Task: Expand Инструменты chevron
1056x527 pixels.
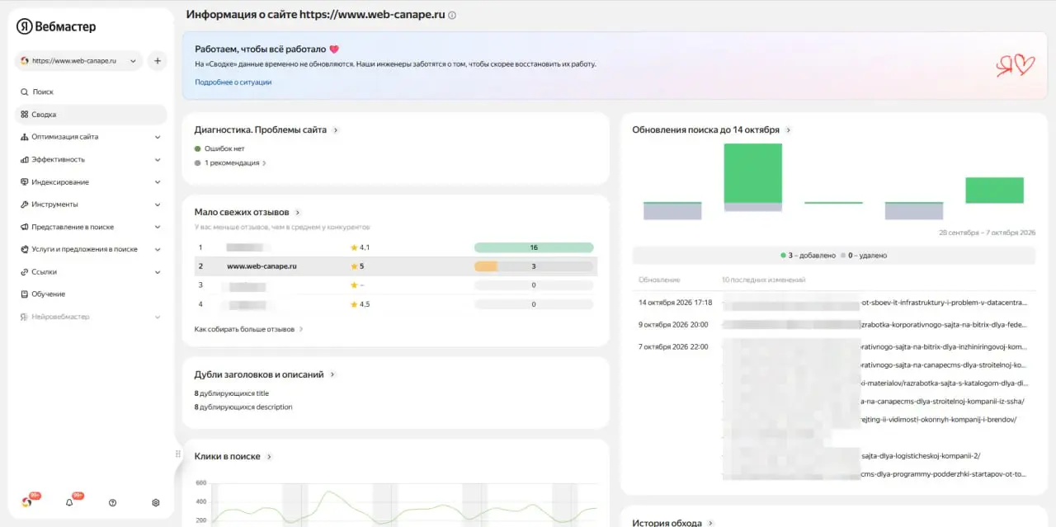Action: click(157, 205)
